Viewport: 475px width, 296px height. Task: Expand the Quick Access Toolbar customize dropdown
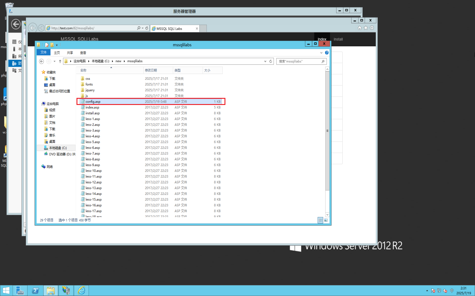pos(57,45)
